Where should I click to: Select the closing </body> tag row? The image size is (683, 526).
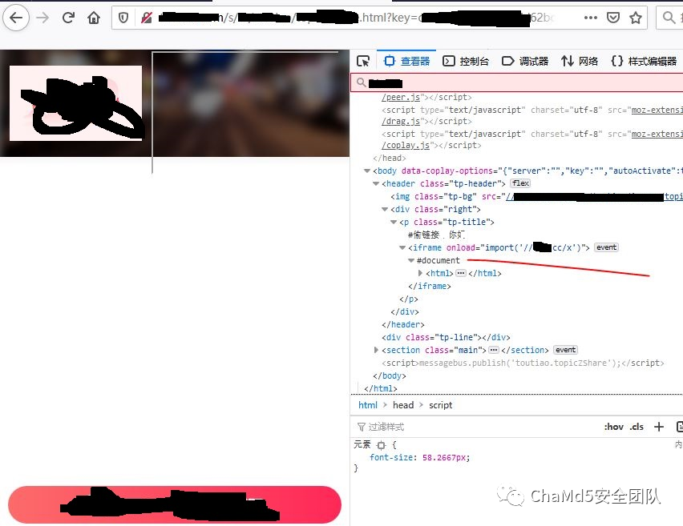[x=390, y=375]
